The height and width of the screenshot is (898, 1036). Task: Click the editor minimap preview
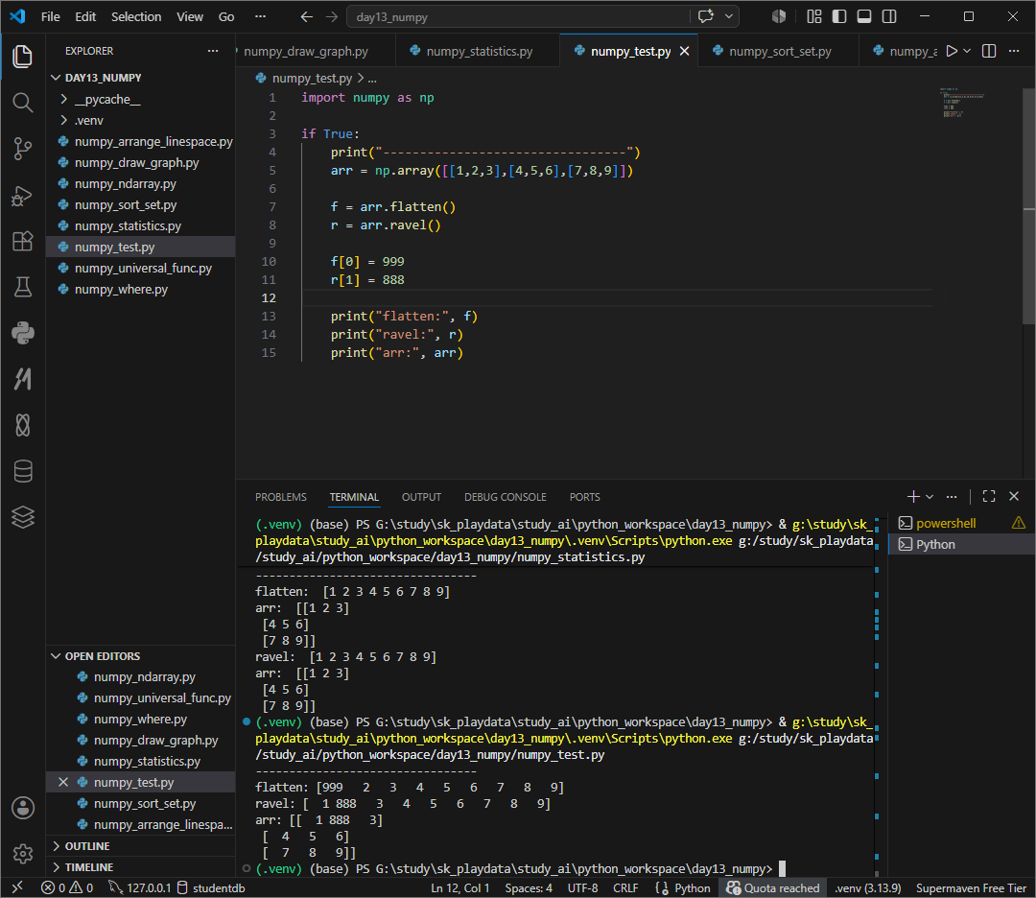[962, 103]
